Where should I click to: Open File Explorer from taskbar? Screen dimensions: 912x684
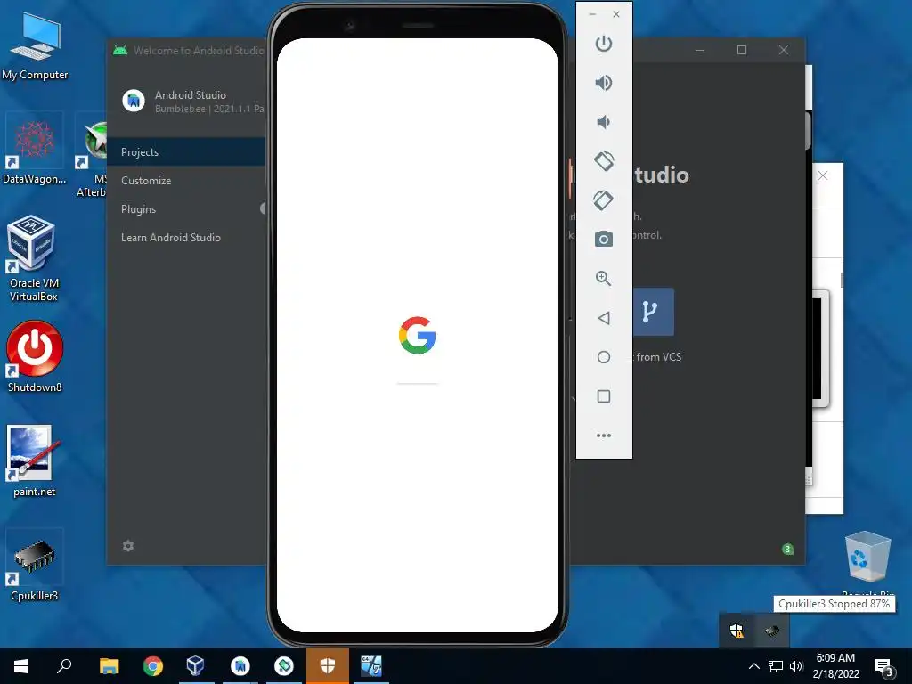(x=109, y=666)
